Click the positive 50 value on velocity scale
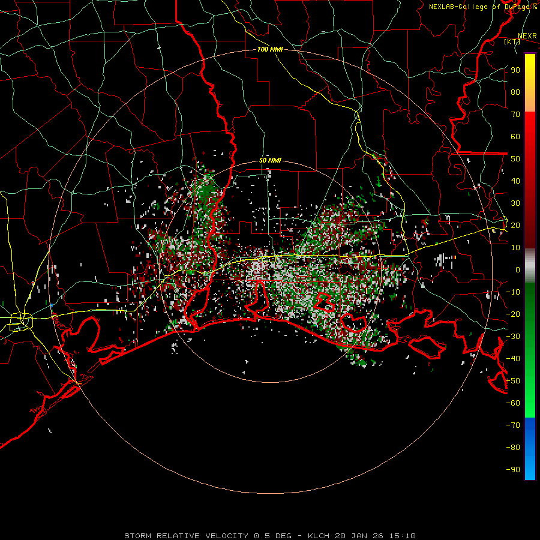Image resolution: width=540 pixels, height=540 pixels. 515,159
